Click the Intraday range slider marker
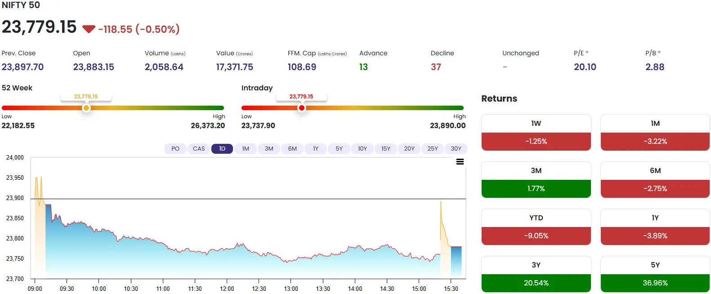Image resolution: width=711 pixels, height=294 pixels. (x=302, y=108)
